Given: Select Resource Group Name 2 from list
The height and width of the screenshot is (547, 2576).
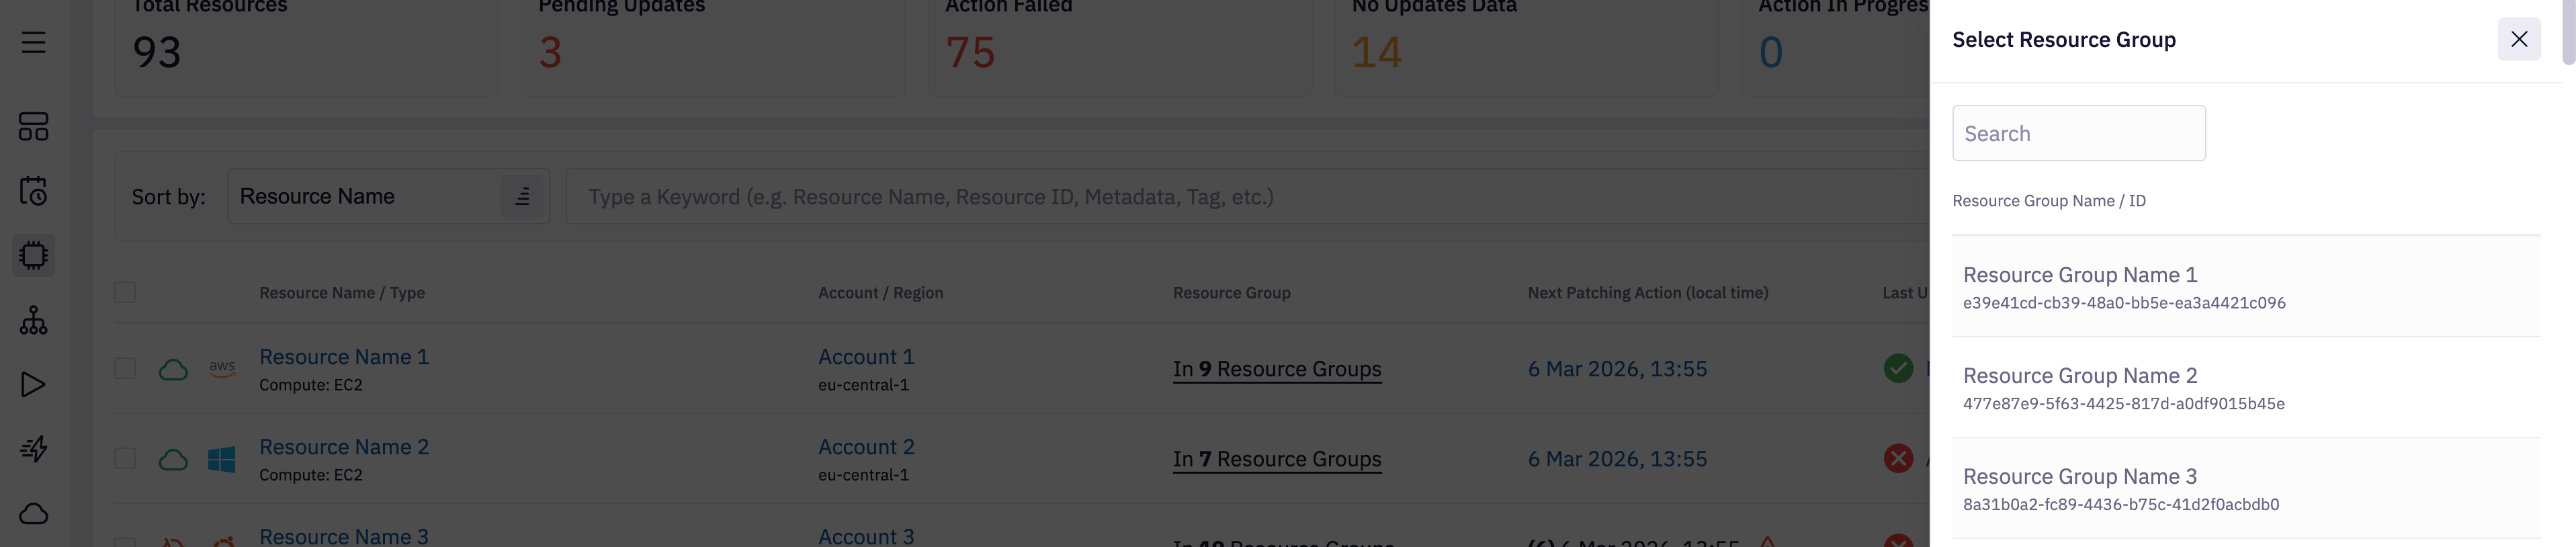Looking at the screenshot, I should 2245,388.
